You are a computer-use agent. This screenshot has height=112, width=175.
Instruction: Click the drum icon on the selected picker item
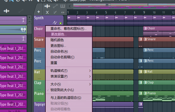(x=23, y=29)
